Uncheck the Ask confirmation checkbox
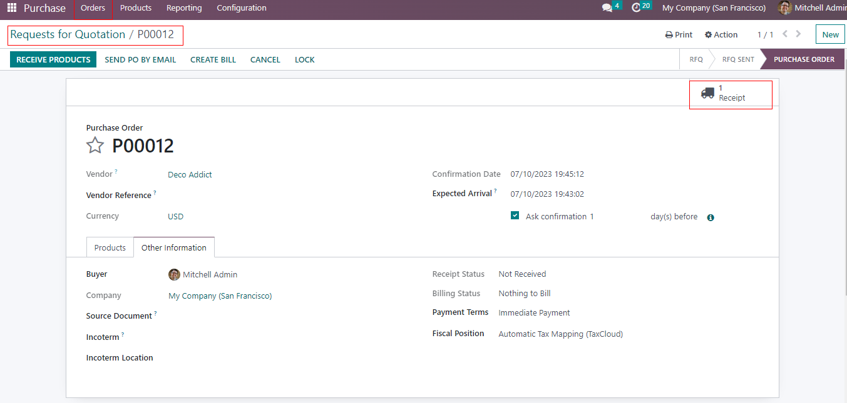The height and width of the screenshot is (403, 847). tap(515, 216)
